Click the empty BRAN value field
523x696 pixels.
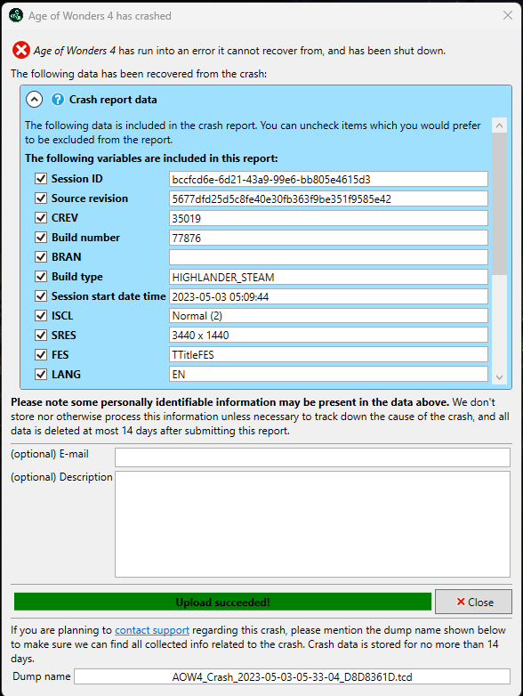328,257
